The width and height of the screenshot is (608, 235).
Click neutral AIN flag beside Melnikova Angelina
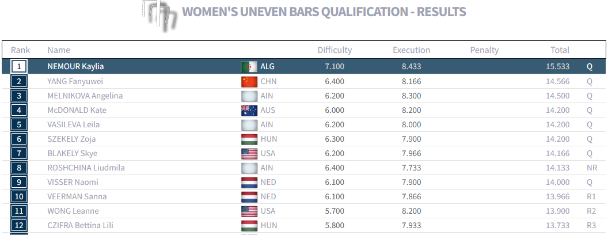[x=249, y=96]
